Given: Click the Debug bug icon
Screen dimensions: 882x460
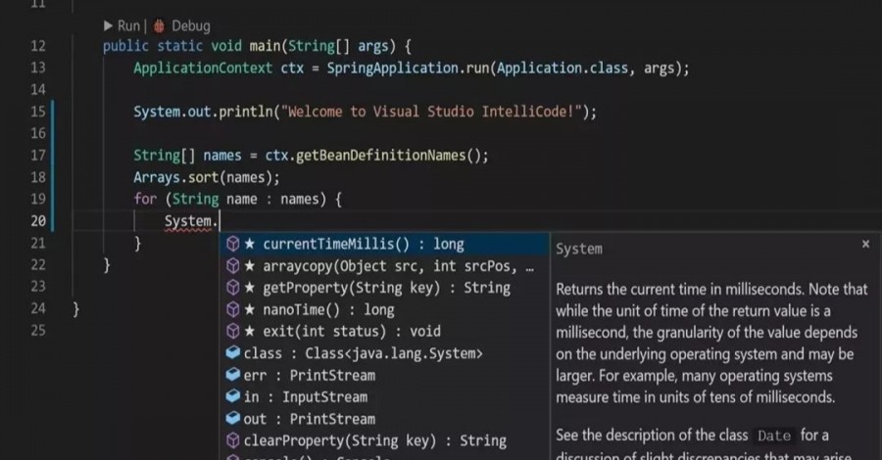Looking at the screenshot, I should pos(159,25).
